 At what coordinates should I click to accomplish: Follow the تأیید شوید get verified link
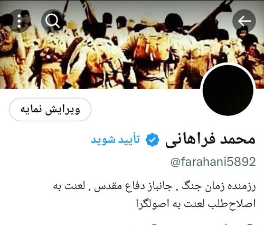(116, 140)
